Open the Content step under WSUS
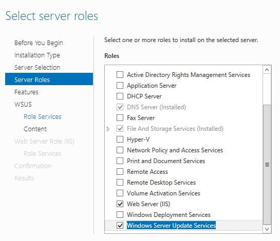Screen dimensions: 280x241 click(x=35, y=129)
